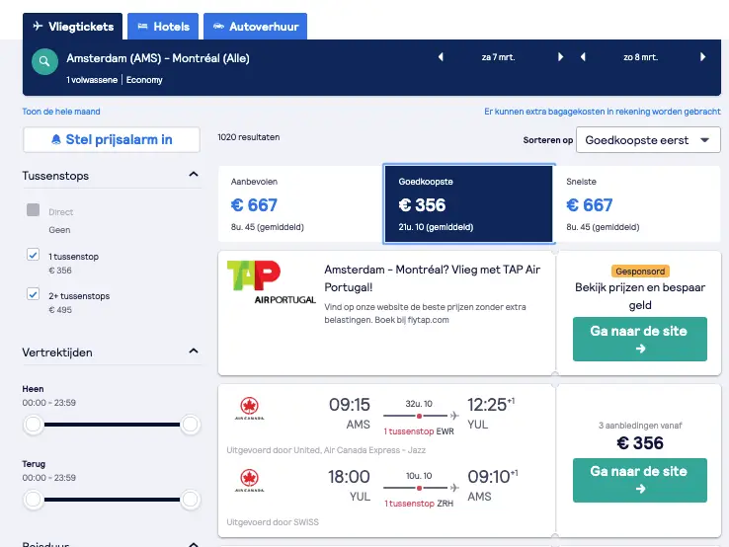The width and height of the screenshot is (729, 547).
Task: Click Air Canada logo on return flight
Action: click(x=250, y=481)
